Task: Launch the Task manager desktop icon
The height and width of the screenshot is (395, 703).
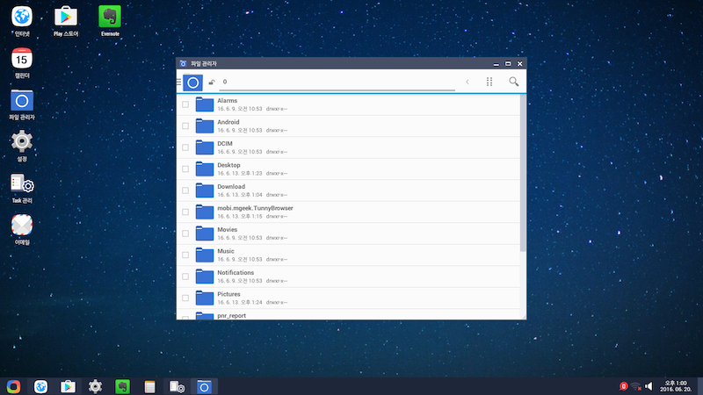Action: click(22, 184)
